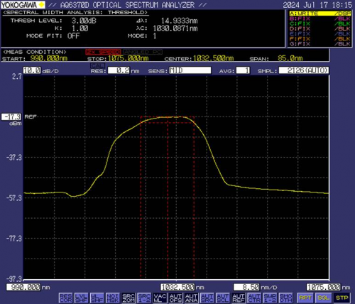Open the RES 0.2 nm resolution field
This screenshot has width=355, height=304.
pyautogui.click(x=119, y=70)
